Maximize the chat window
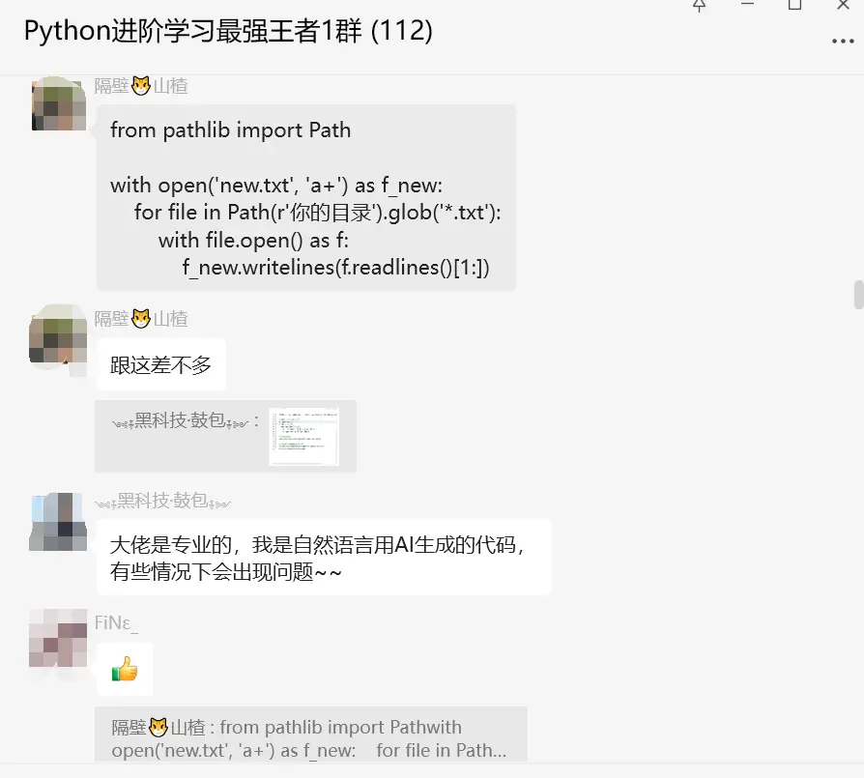The width and height of the screenshot is (864, 778). point(794,5)
